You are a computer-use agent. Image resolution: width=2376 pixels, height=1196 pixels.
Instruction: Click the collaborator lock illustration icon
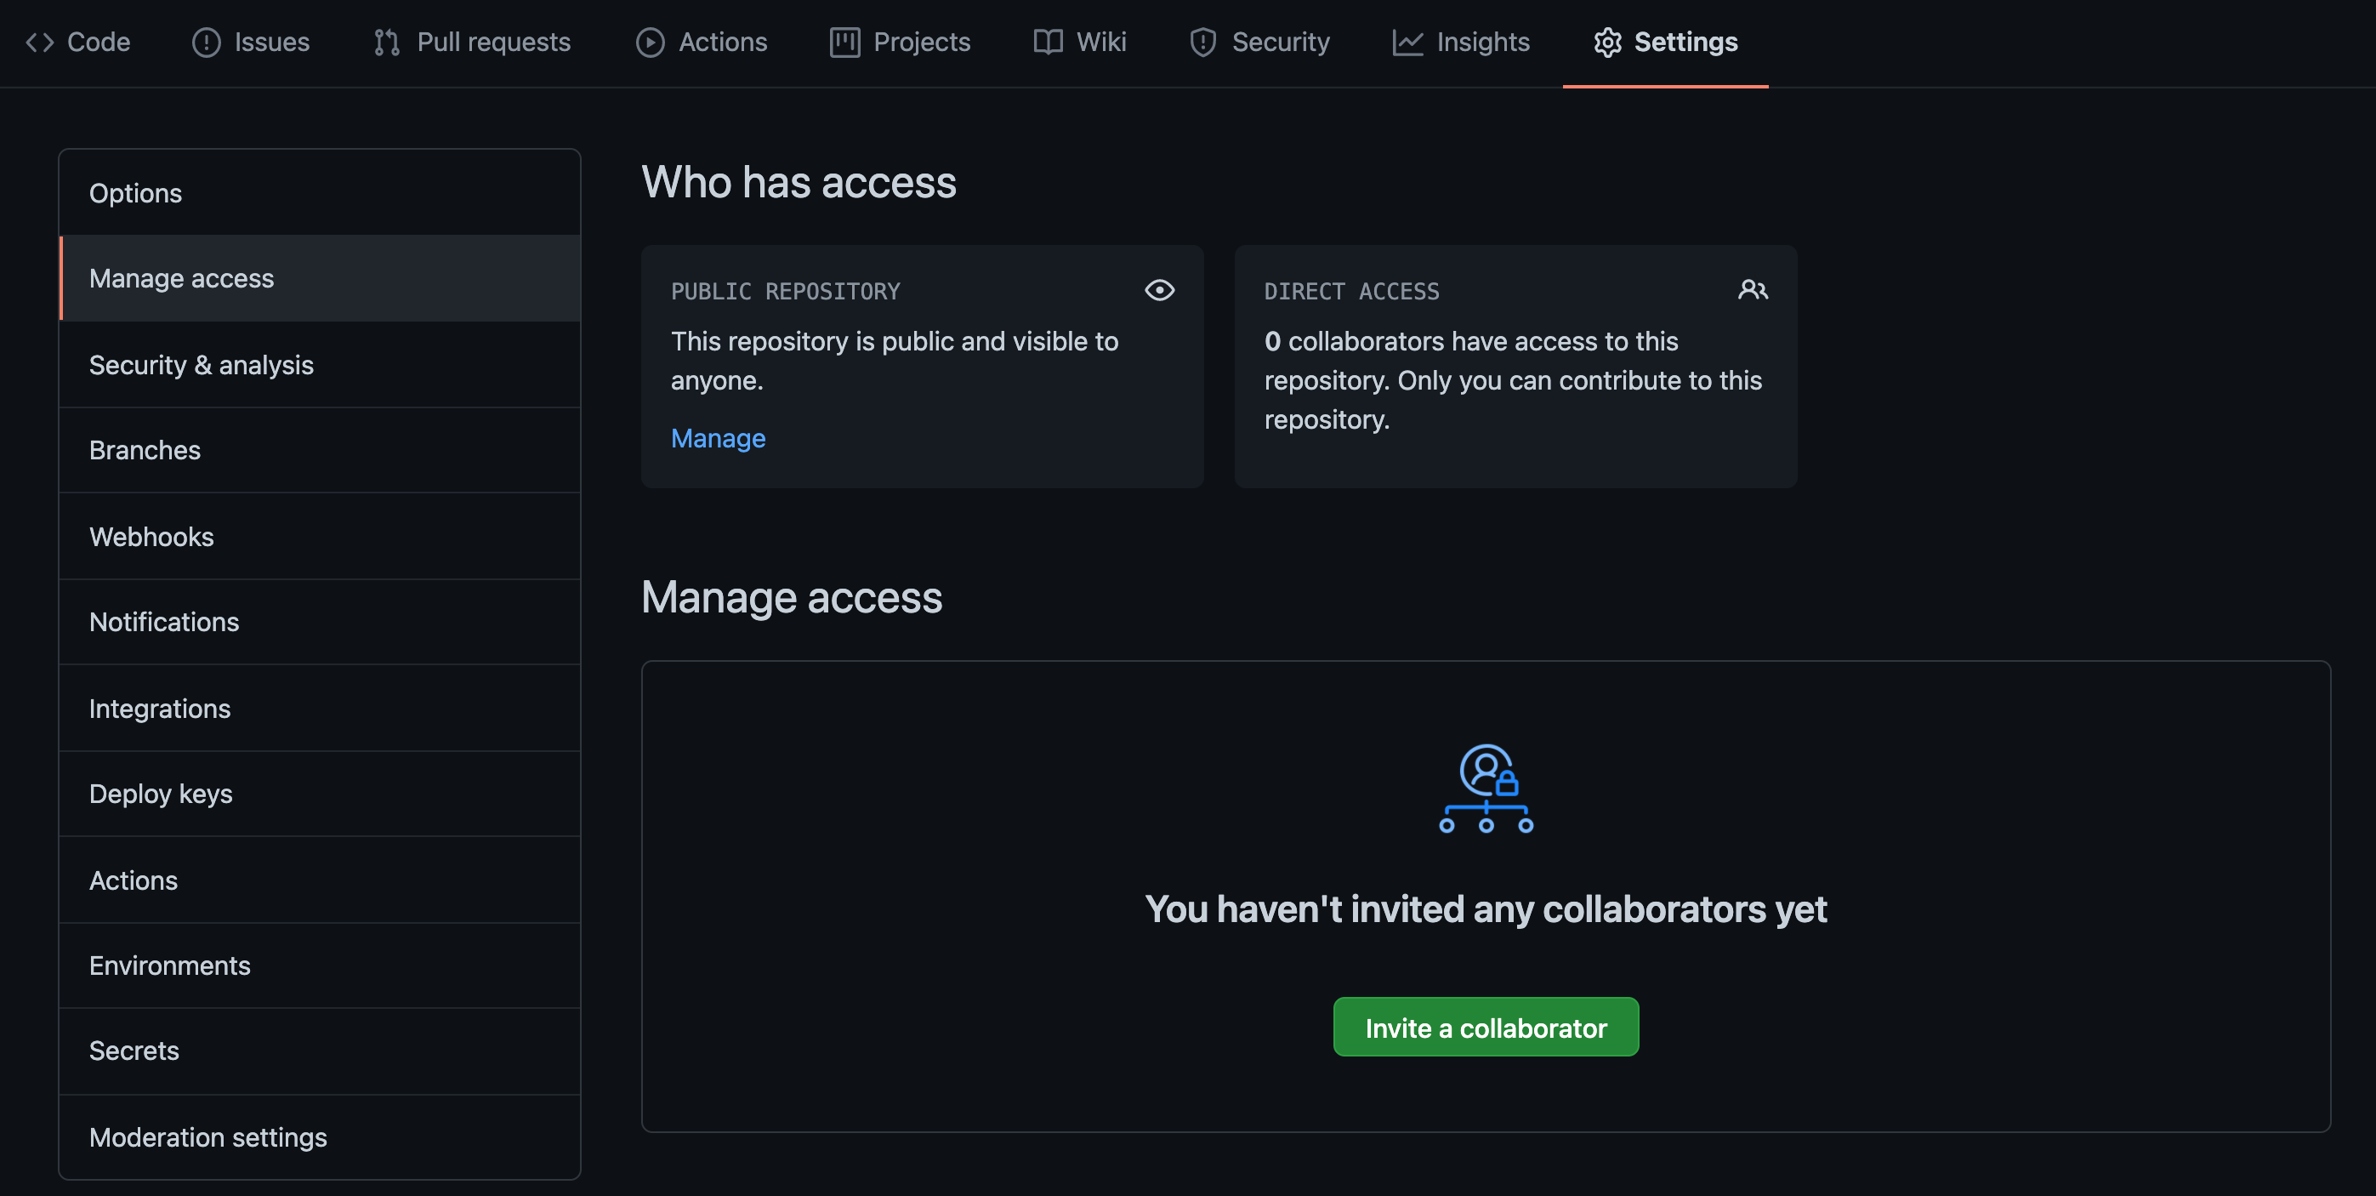tap(1486, 789)
